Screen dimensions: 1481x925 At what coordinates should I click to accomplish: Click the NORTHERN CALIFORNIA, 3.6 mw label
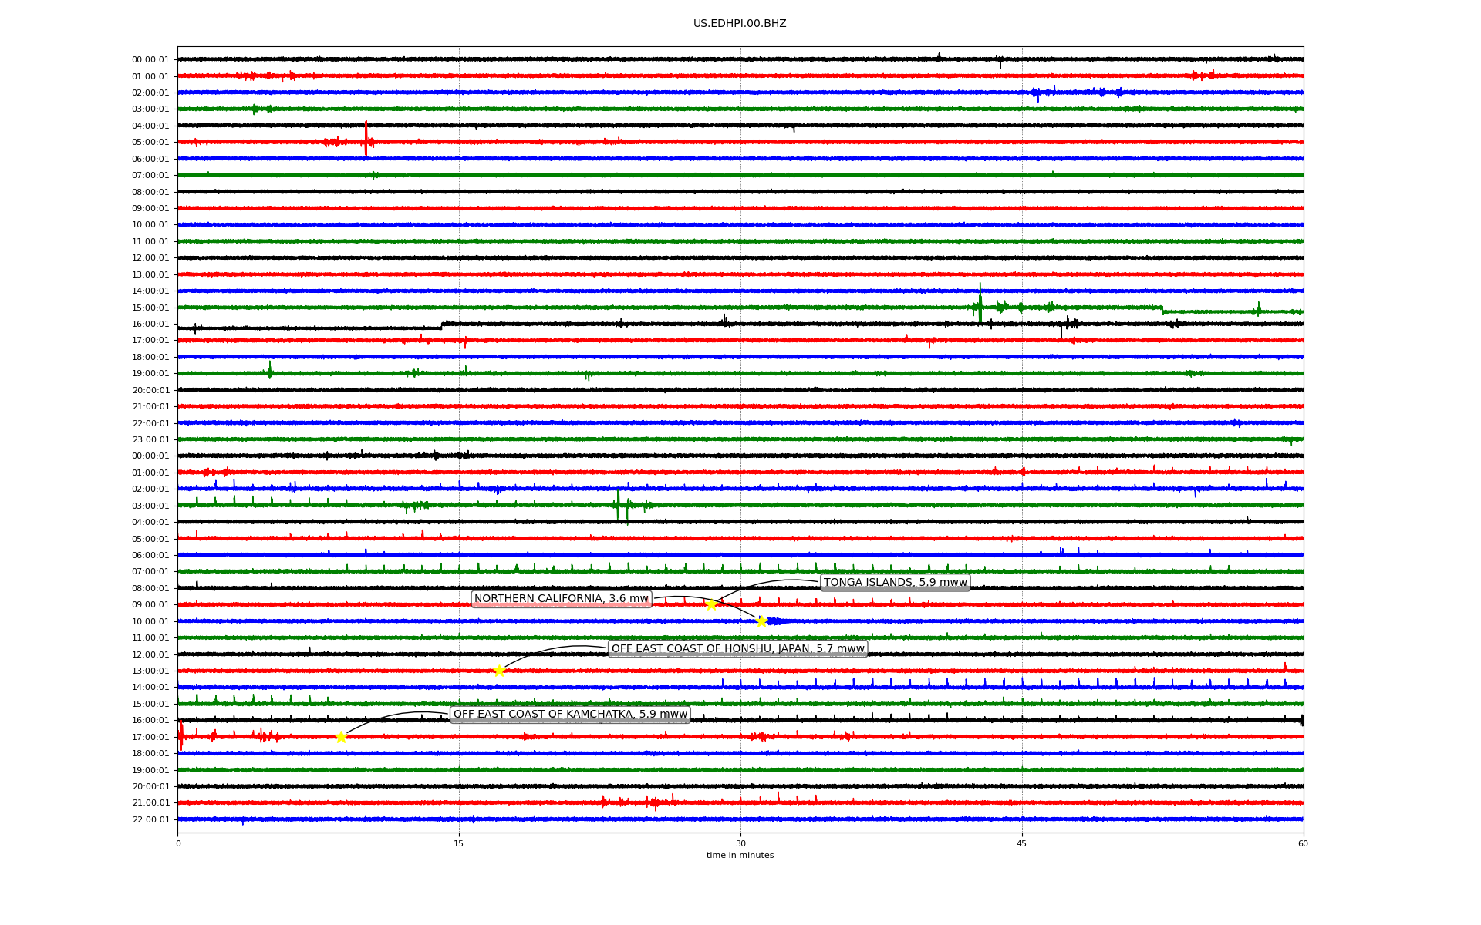(562, 599)
